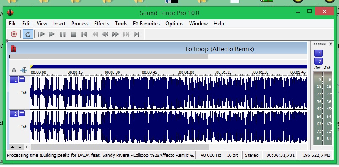Click the 48 000 Hz sample rate field

(x=209, y=155)
